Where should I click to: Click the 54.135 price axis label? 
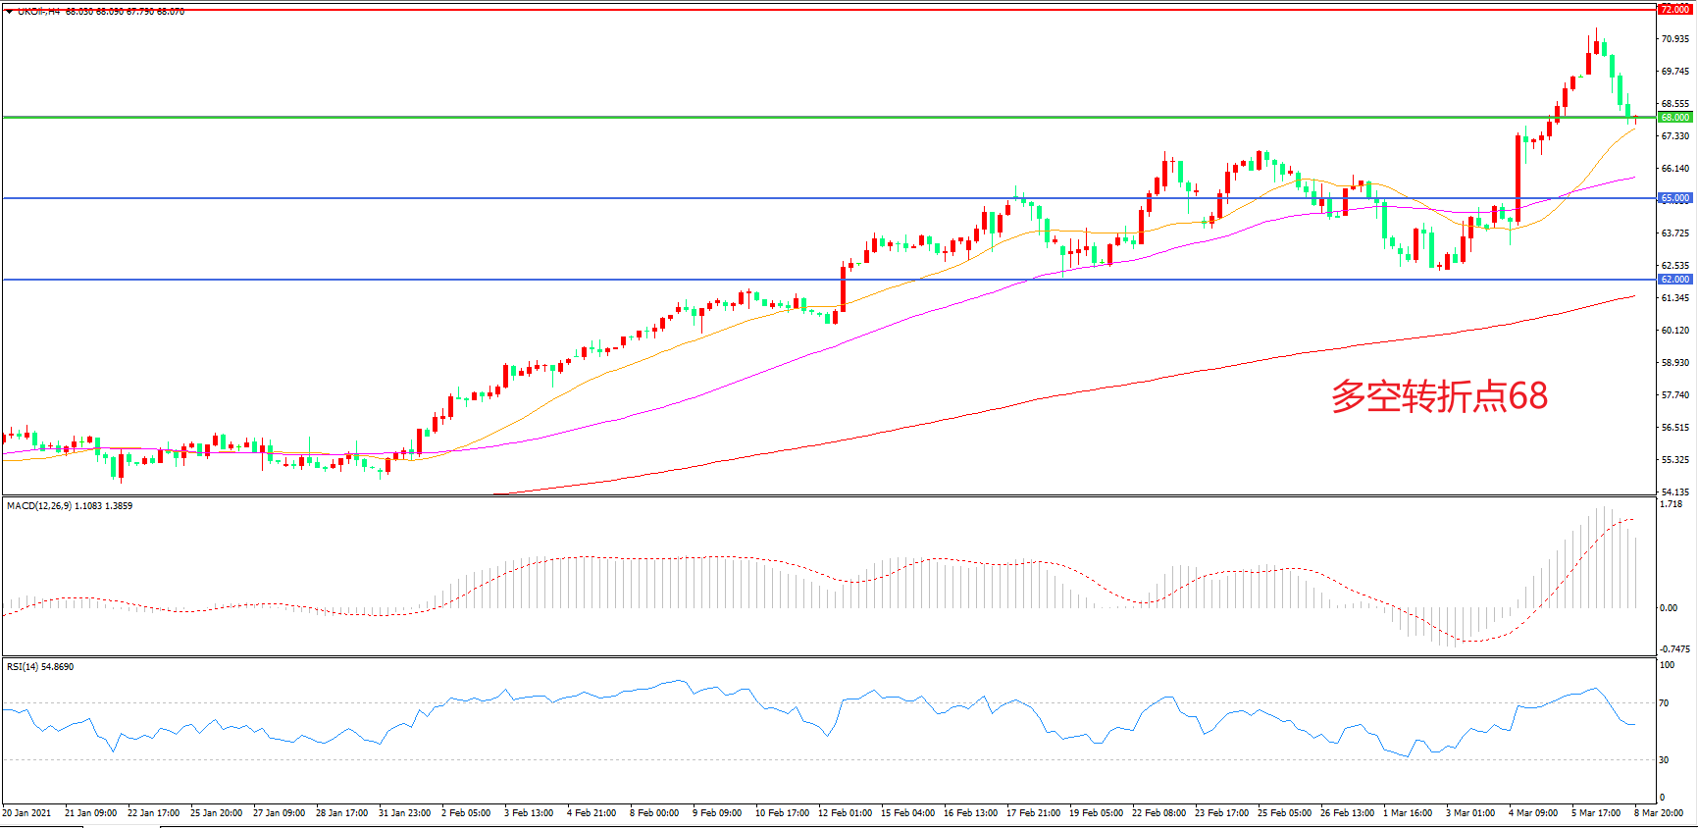pyautogui.click(x=1674, y=492)
